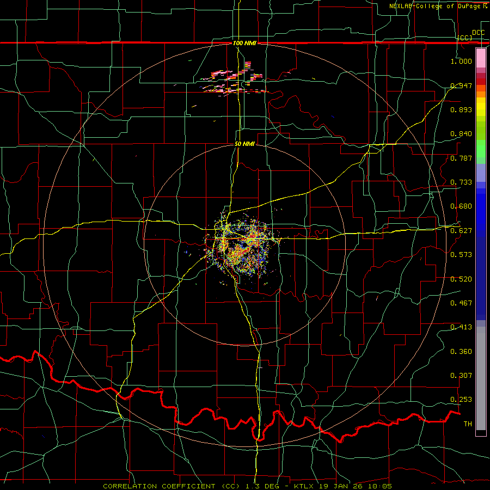The height and width of the screenshot is (490, 490).
Task: Pick the pink segment of the color bar
Action: 481,58
